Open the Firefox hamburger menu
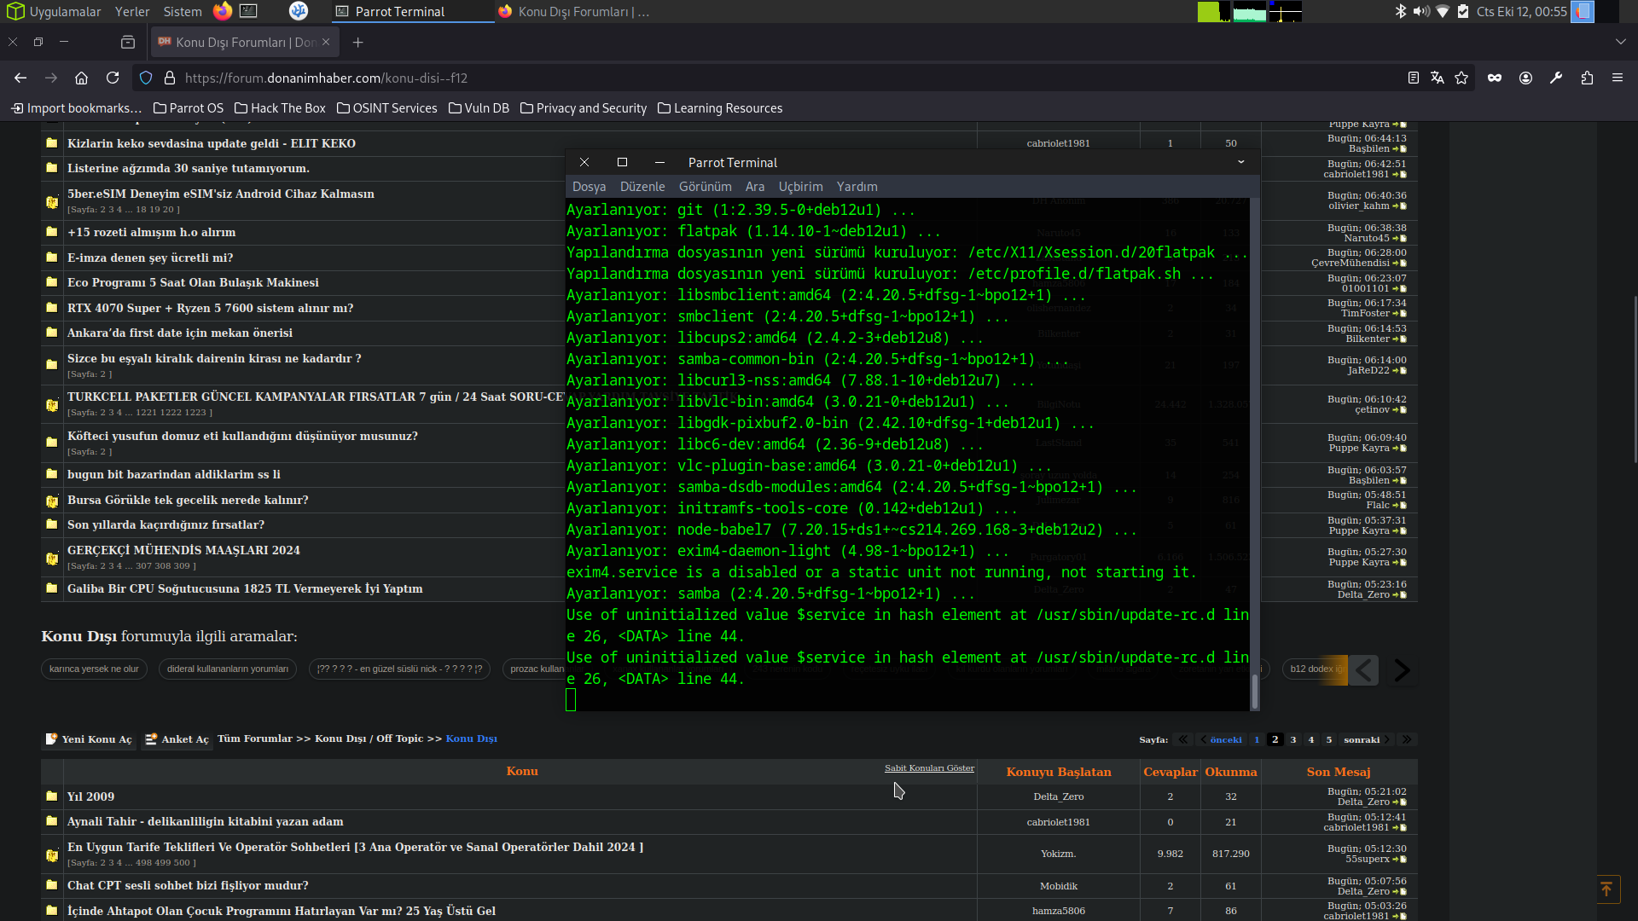1638x921 pixels. 1618,78
